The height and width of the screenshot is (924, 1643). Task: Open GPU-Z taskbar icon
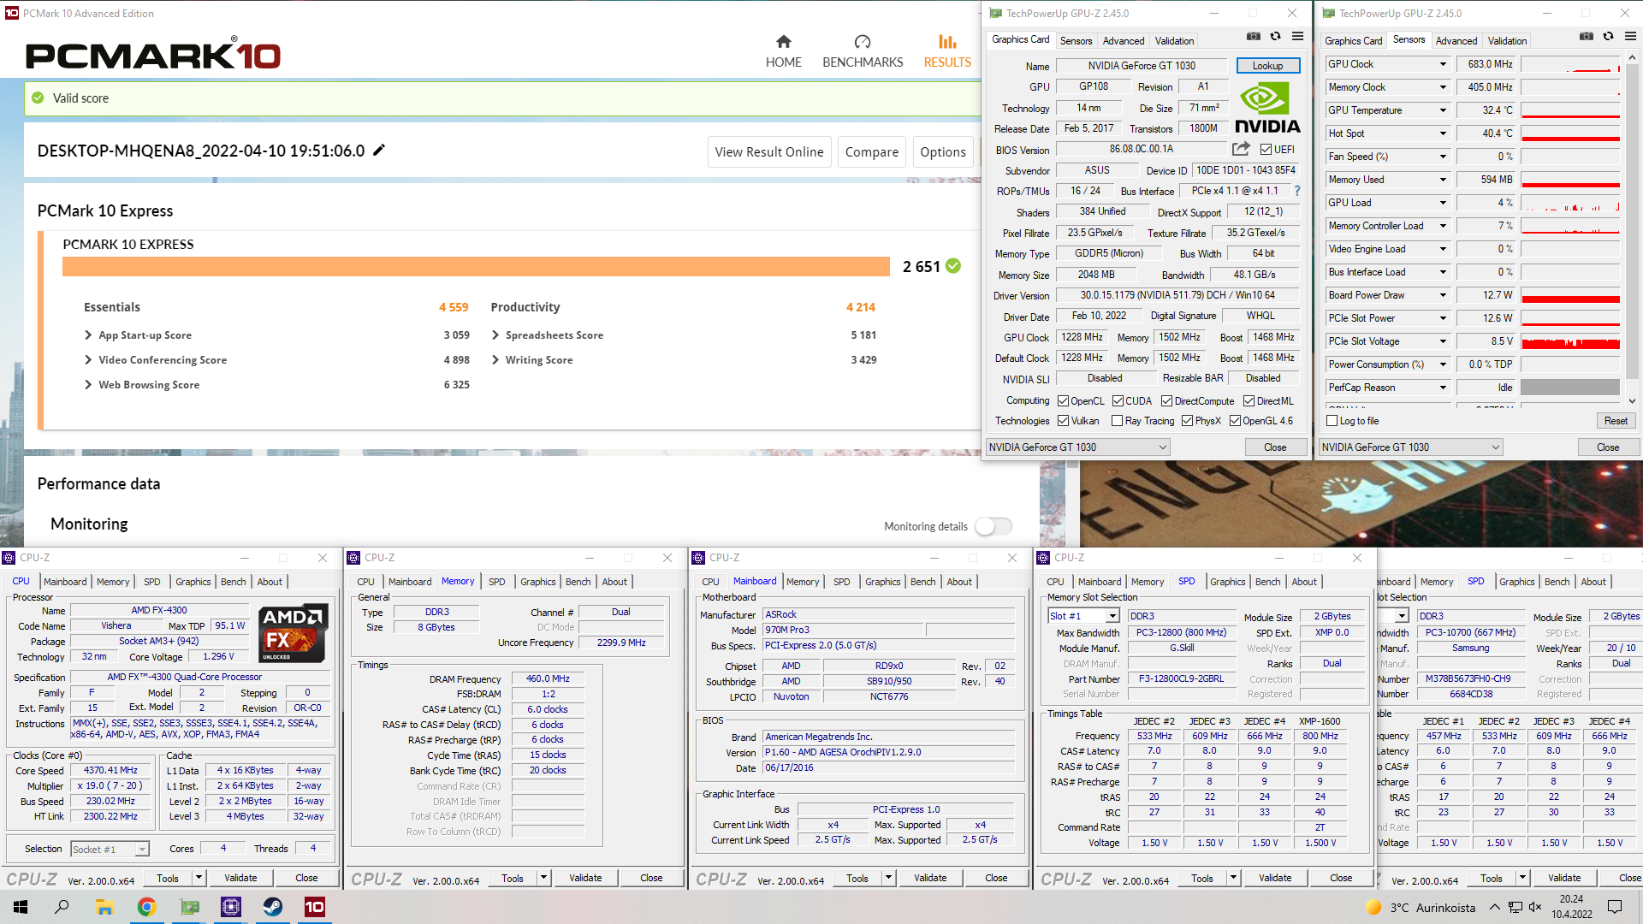[x=189, y=907]
